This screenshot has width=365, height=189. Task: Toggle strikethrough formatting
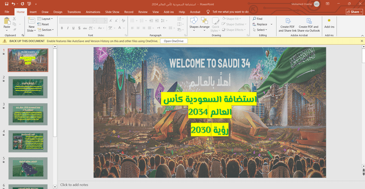(x=85, y=28)
